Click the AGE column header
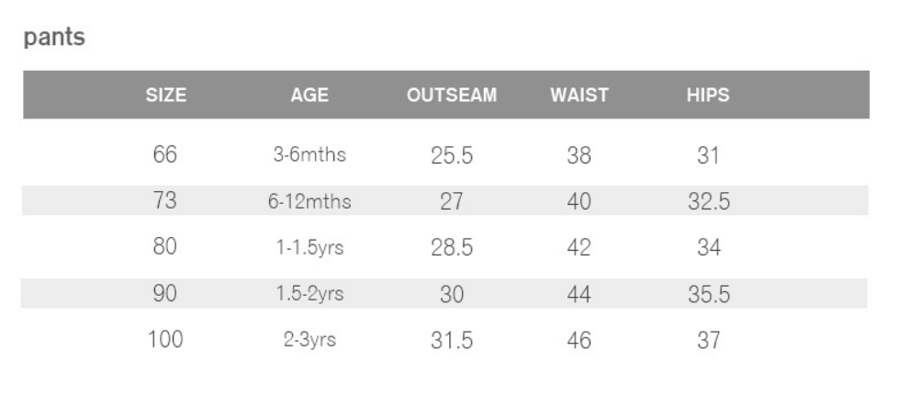Image resolution: width=910 pixels, height=396 pixels. click(x=309, y=96)
